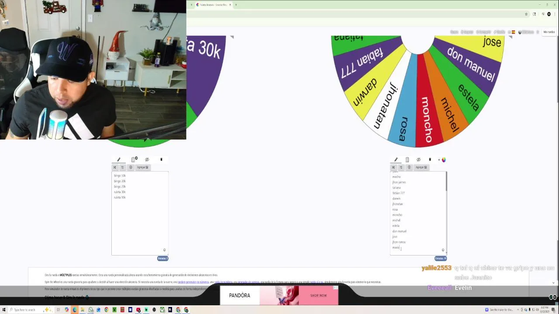Click 'ruleta 30k' entry in the list
Image resolution: width=559 pixels, height=314 pixels.
tap(120, 192)
